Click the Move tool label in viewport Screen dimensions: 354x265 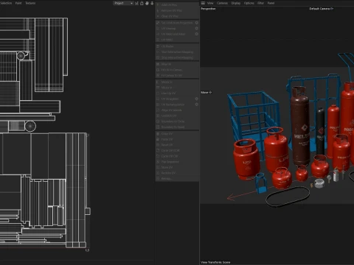click(206, 92)
